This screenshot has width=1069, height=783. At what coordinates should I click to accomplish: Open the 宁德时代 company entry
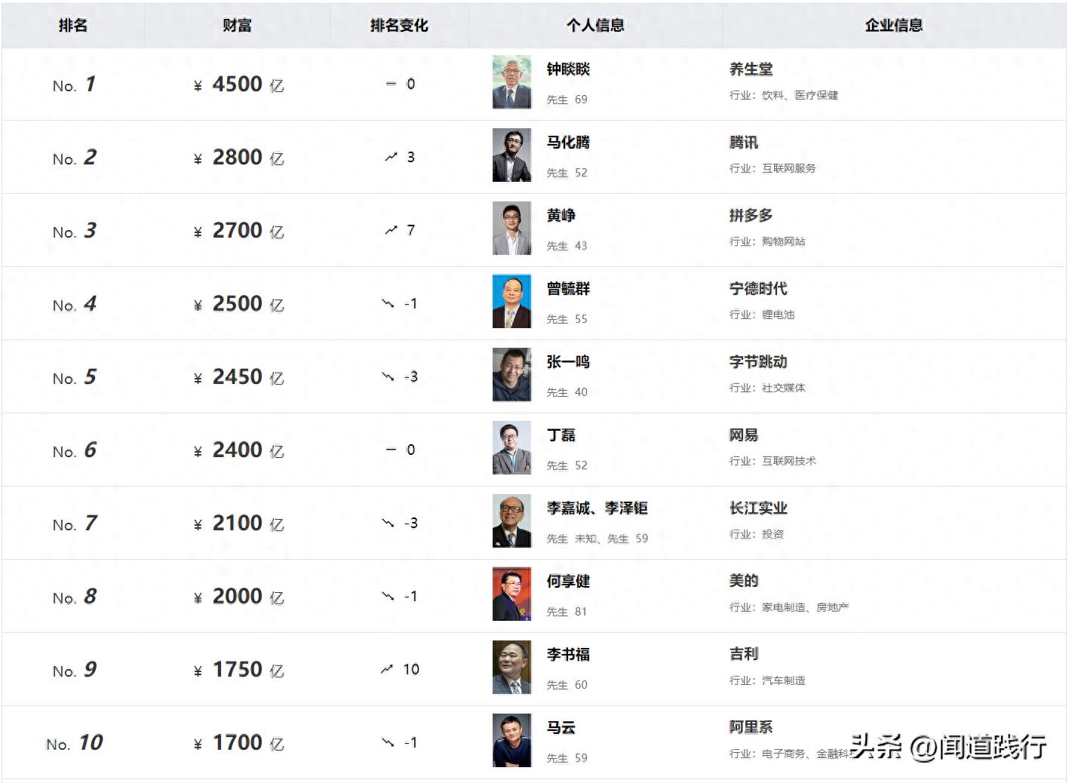pyautogui.click(x=758, y=289)
